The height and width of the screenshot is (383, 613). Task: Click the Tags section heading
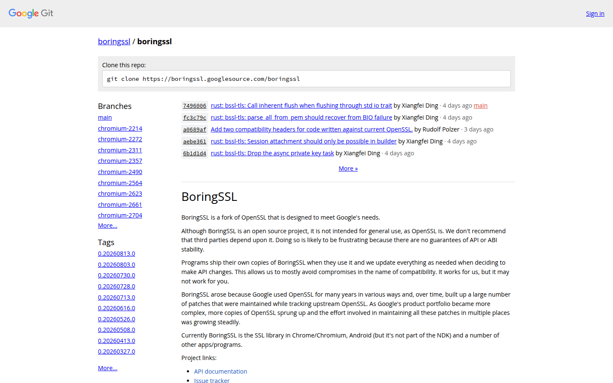(106, 242)
